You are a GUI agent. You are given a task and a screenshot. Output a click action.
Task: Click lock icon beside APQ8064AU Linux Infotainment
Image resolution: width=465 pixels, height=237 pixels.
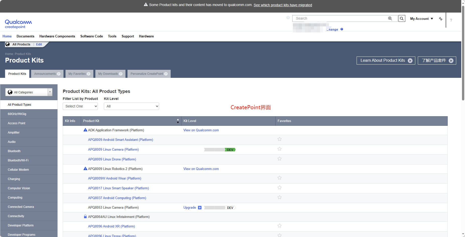tap(85, 216)
